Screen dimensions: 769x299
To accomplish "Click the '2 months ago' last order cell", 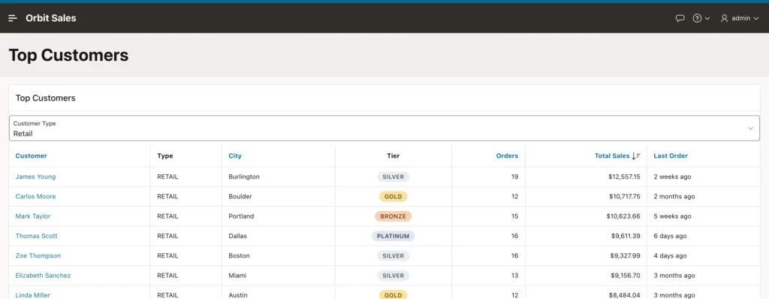I will coord(674,196).
